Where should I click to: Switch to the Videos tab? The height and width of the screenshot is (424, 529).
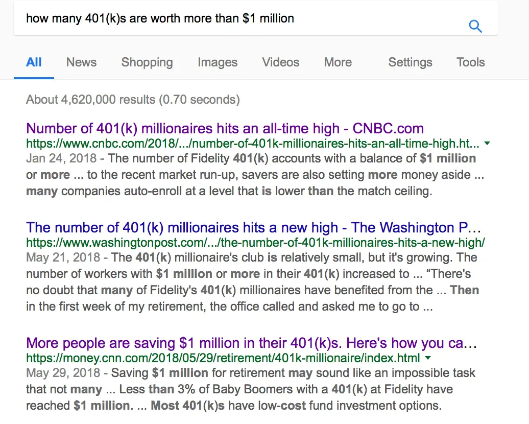click(280, 62)
